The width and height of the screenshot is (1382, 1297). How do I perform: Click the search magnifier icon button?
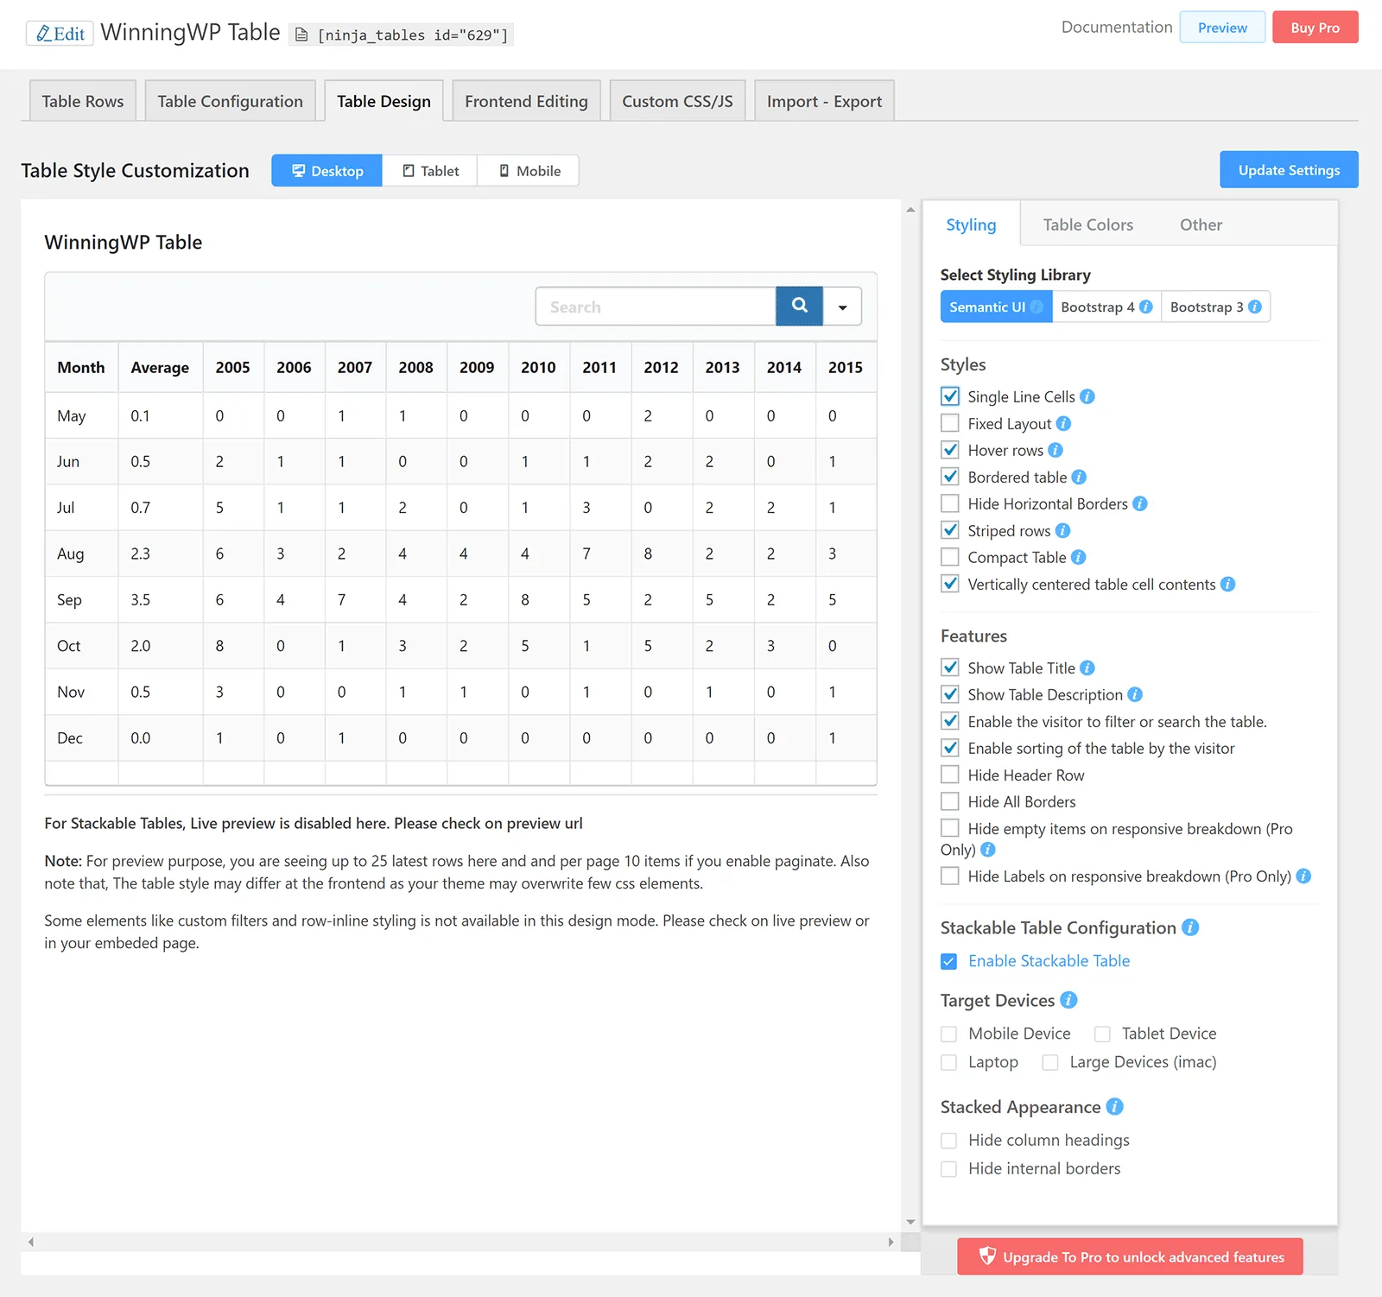799,306
